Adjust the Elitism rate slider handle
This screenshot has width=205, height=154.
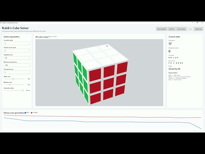(13, 79)
